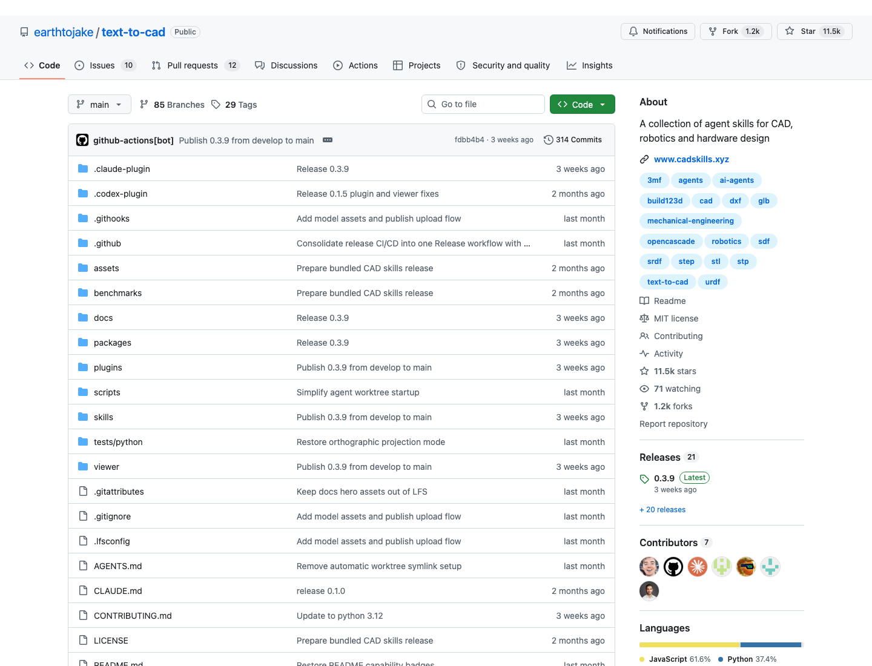Click the pulse icon next to Activity

(x=644, y=354)
